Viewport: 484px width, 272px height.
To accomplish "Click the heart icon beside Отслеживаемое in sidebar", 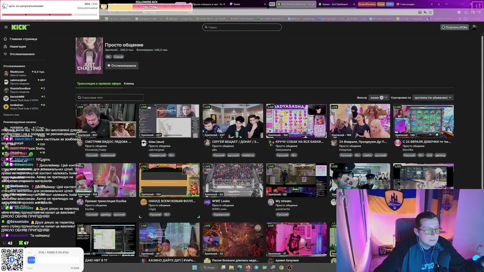I will coord(5,54).
